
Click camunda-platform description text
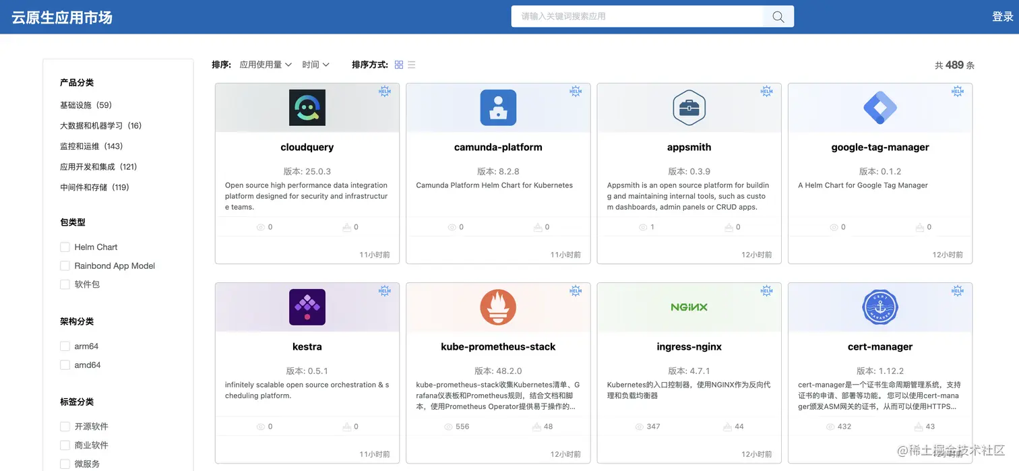pyautogui.click(x=495, y=185)
